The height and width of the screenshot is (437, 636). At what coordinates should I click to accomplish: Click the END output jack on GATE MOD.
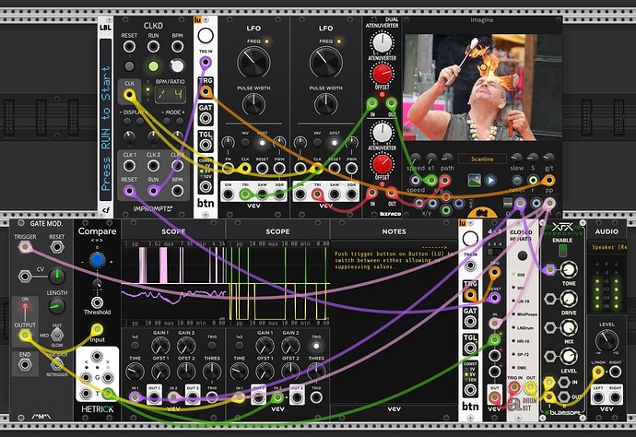click(25, 365)
